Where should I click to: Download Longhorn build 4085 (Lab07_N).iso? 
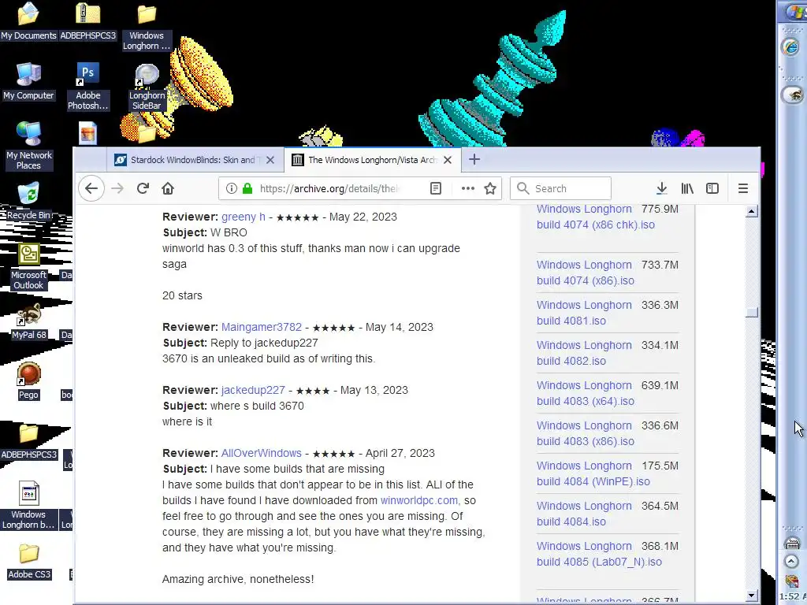pyautogui.click(x=599, y=554)
